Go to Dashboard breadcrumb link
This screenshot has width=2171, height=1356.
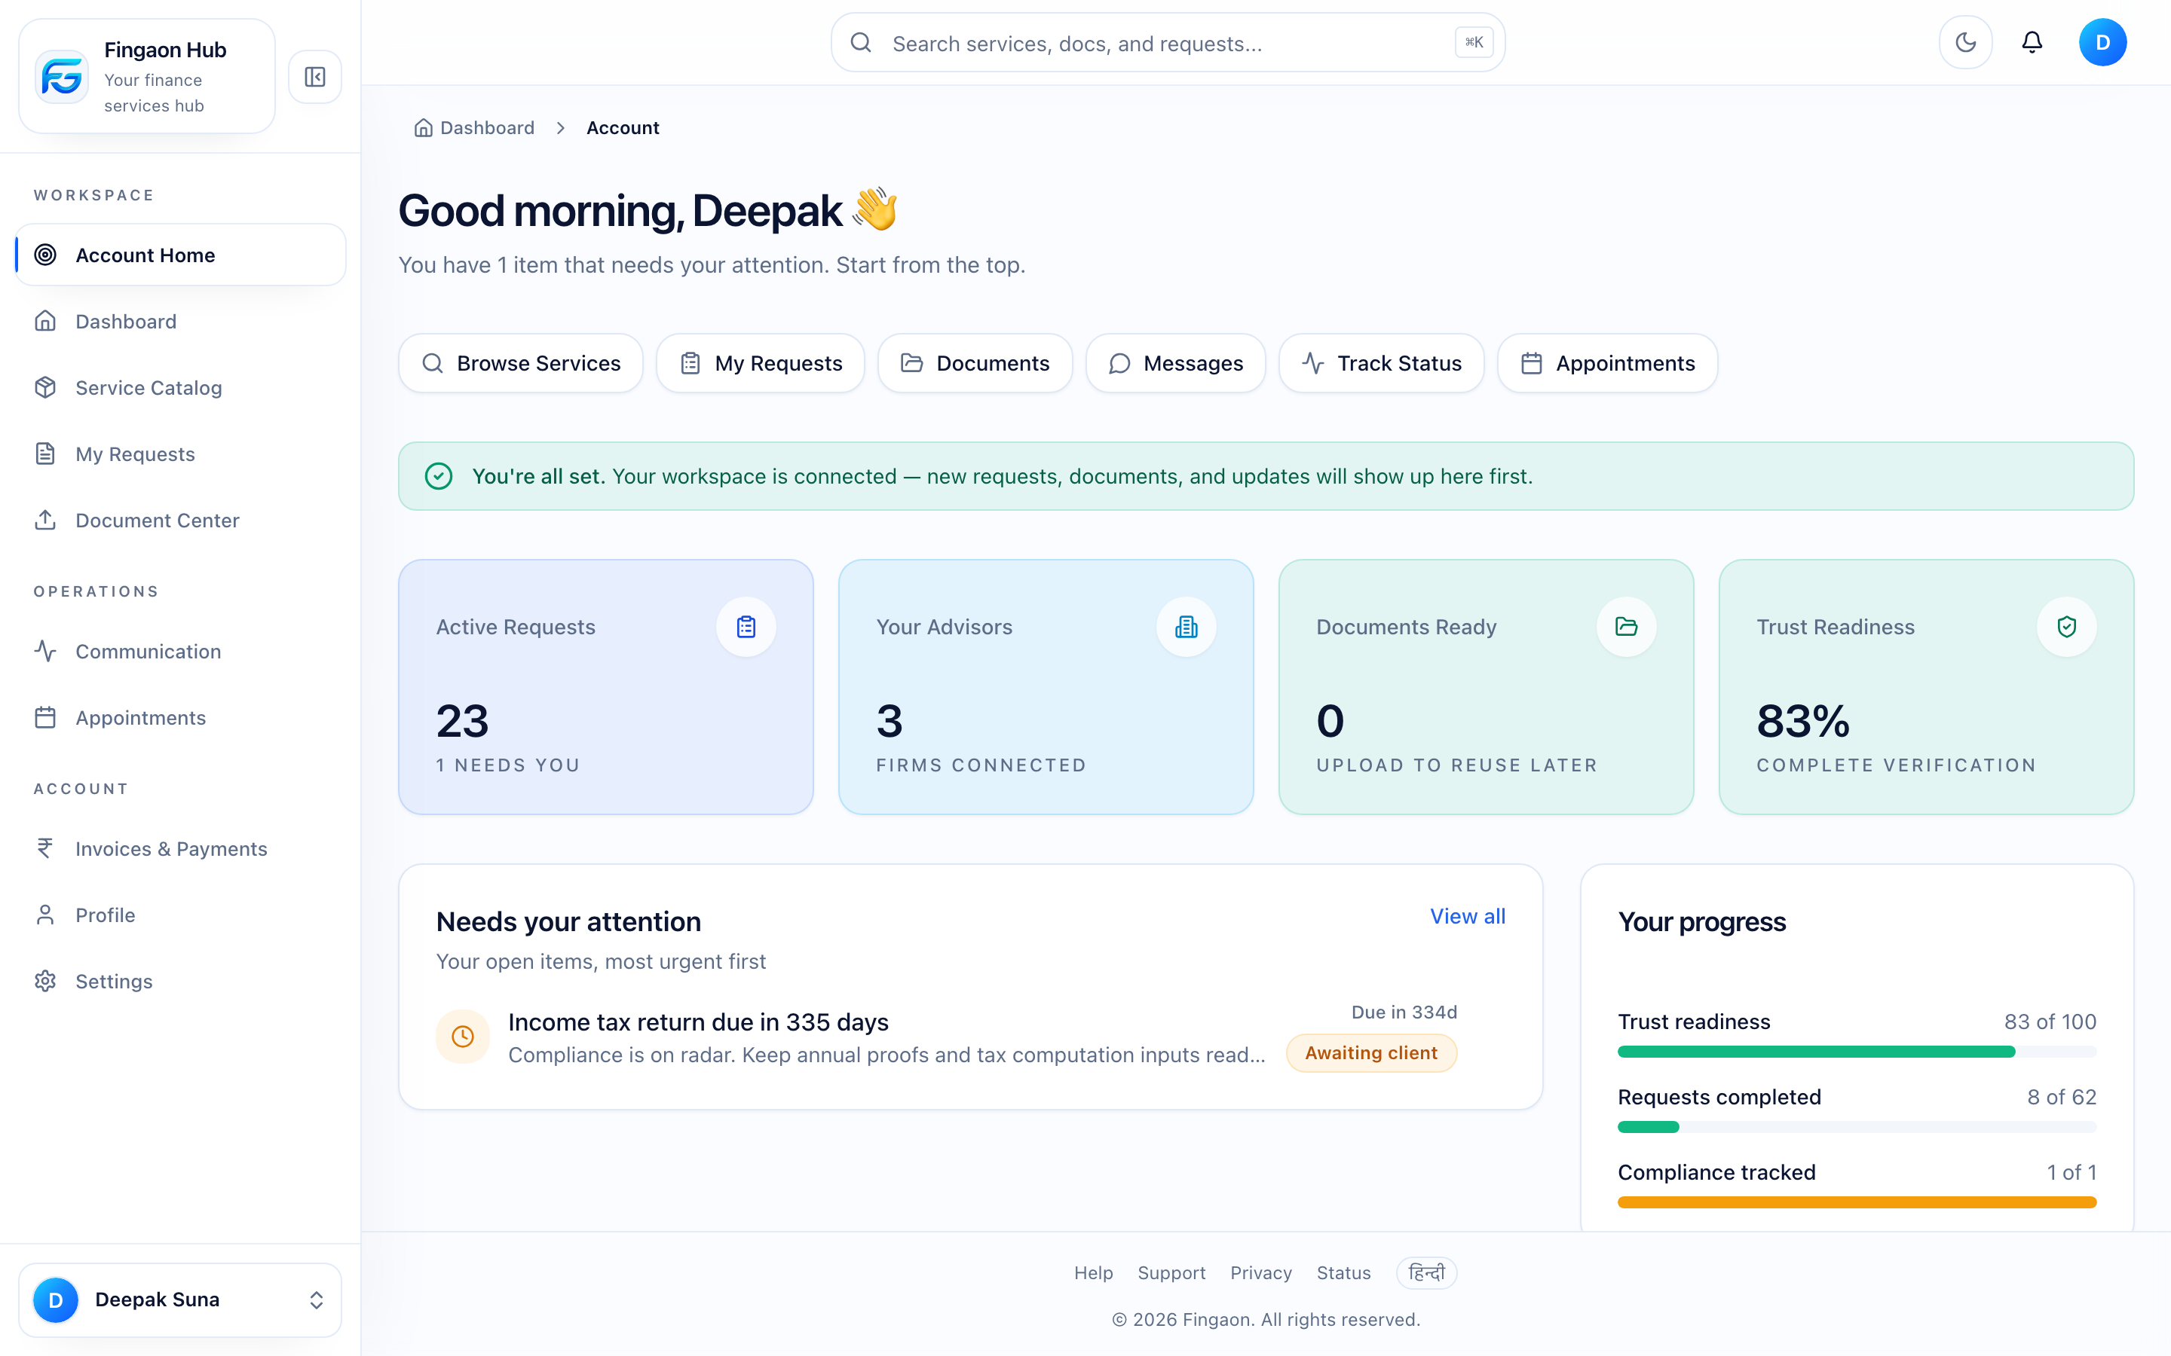(x=475, y=127)
